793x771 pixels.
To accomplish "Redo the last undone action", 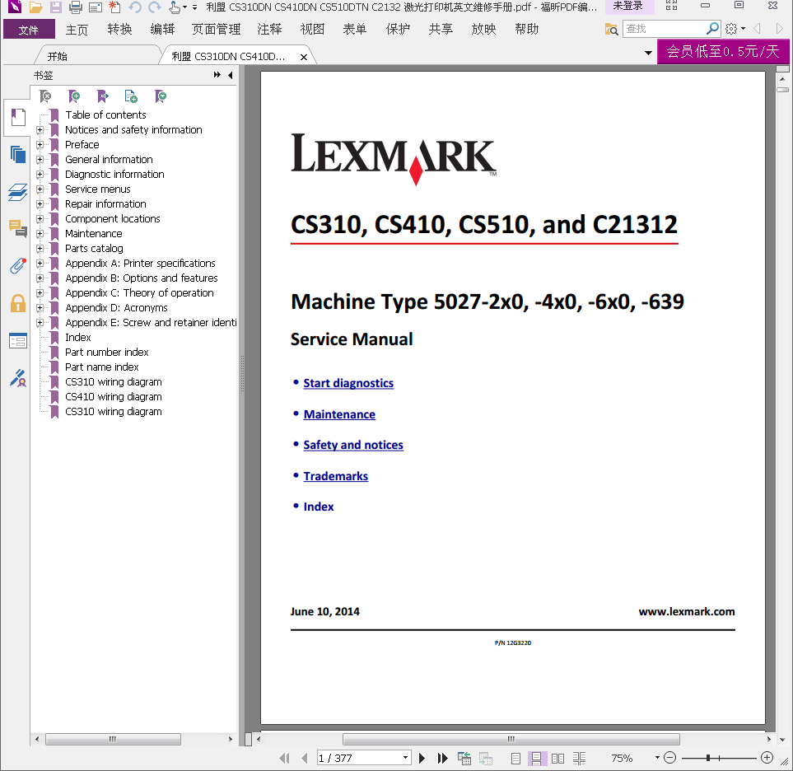I will (x=154, y=7).
